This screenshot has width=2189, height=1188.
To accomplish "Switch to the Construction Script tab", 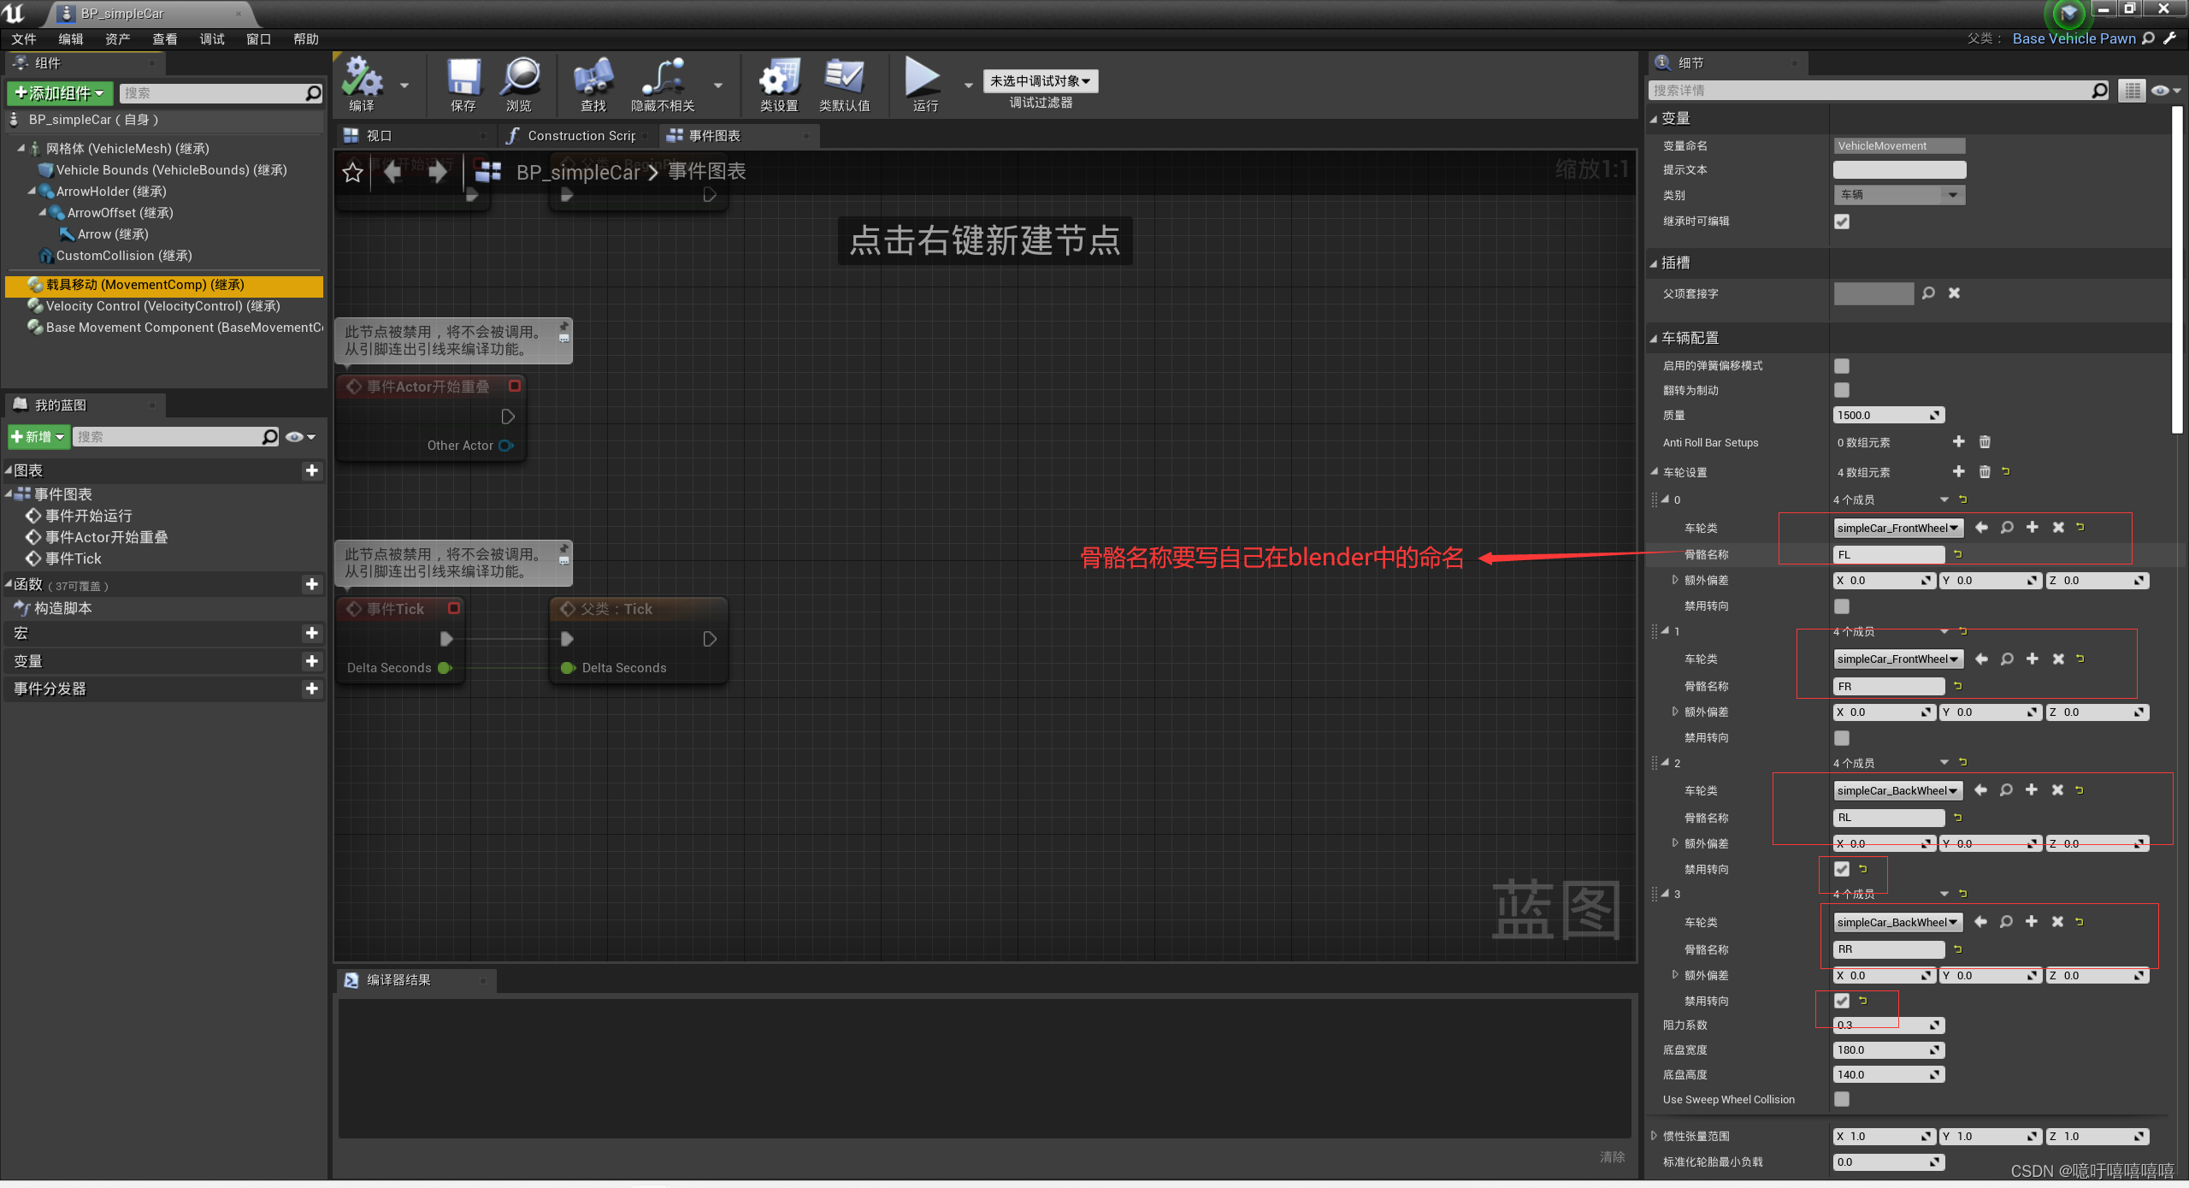I will coord(580,136).
